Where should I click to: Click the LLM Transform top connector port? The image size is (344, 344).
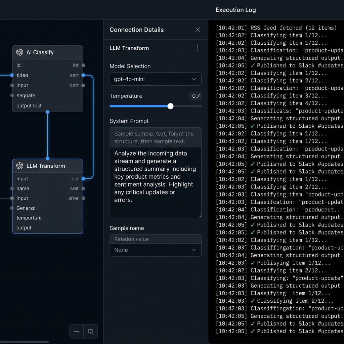pos(48,159)
